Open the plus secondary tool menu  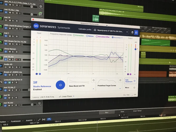coord(125,115)
